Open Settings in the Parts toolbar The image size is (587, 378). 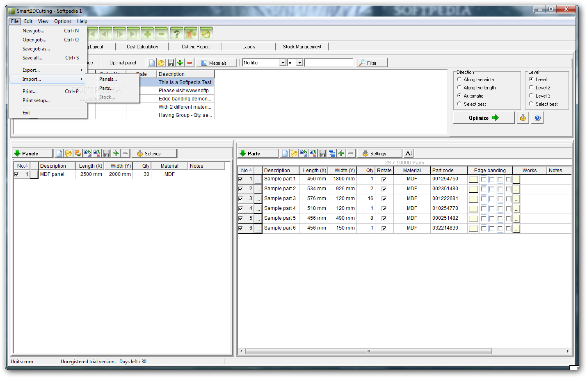[x=380, y=153]
